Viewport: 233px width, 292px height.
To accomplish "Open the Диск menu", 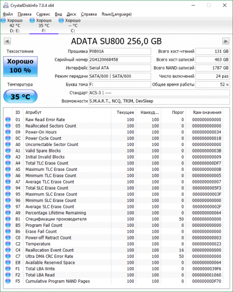I will [x=72, y=14].
